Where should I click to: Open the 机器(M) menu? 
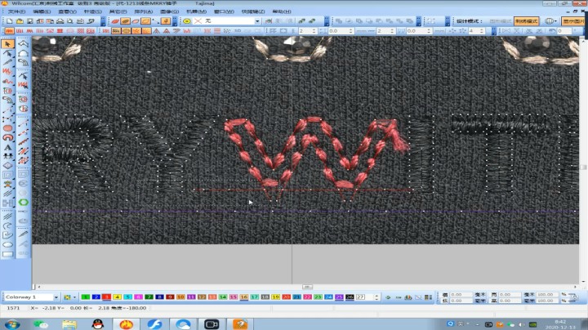tap(197, 11)
